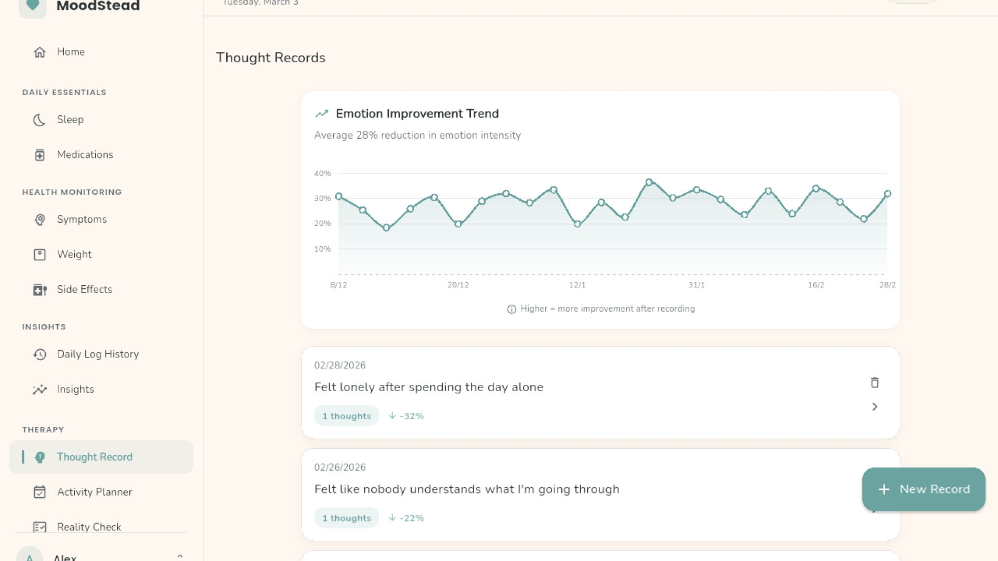Click the Insights sparkle chart icon
Viewport: 998px width, 561px height.
40,390
